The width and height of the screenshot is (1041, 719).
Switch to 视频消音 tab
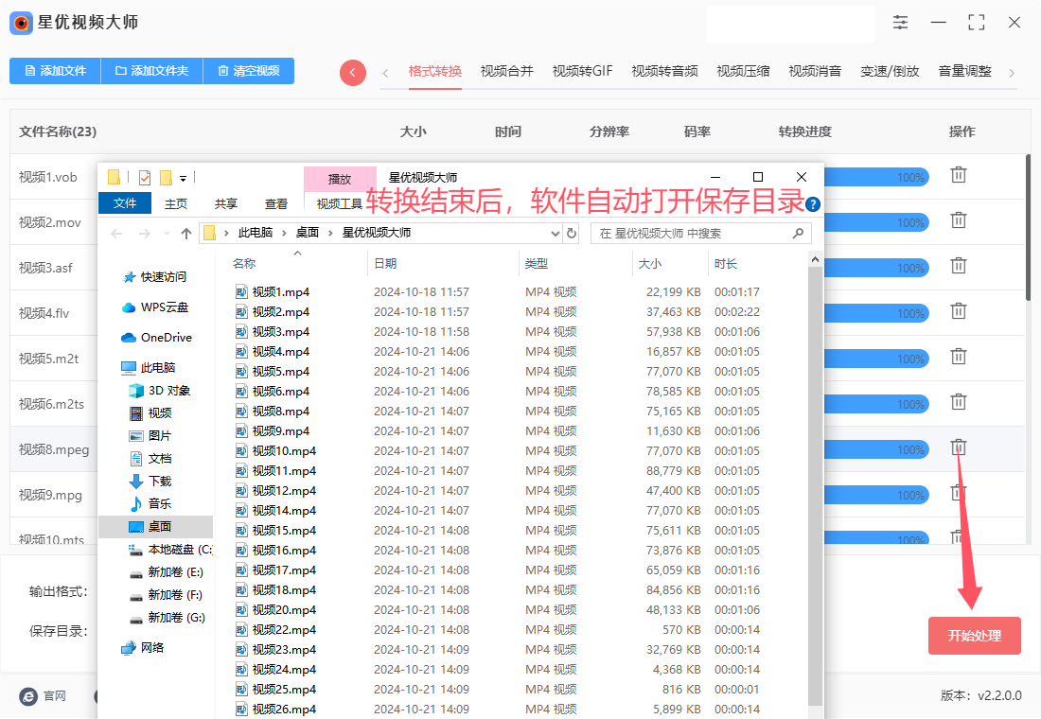pos(815,71)
